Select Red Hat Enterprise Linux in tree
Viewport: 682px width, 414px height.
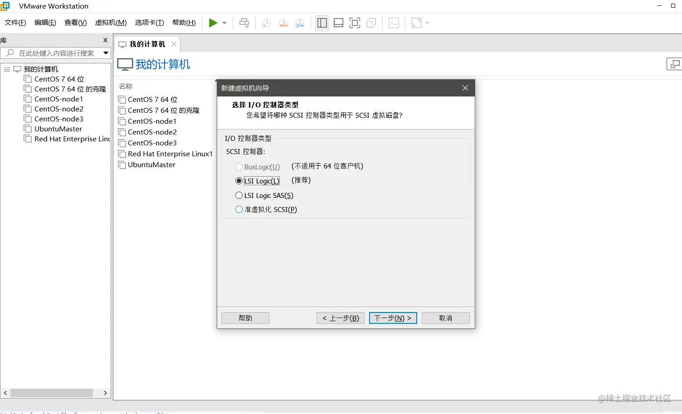72,139
